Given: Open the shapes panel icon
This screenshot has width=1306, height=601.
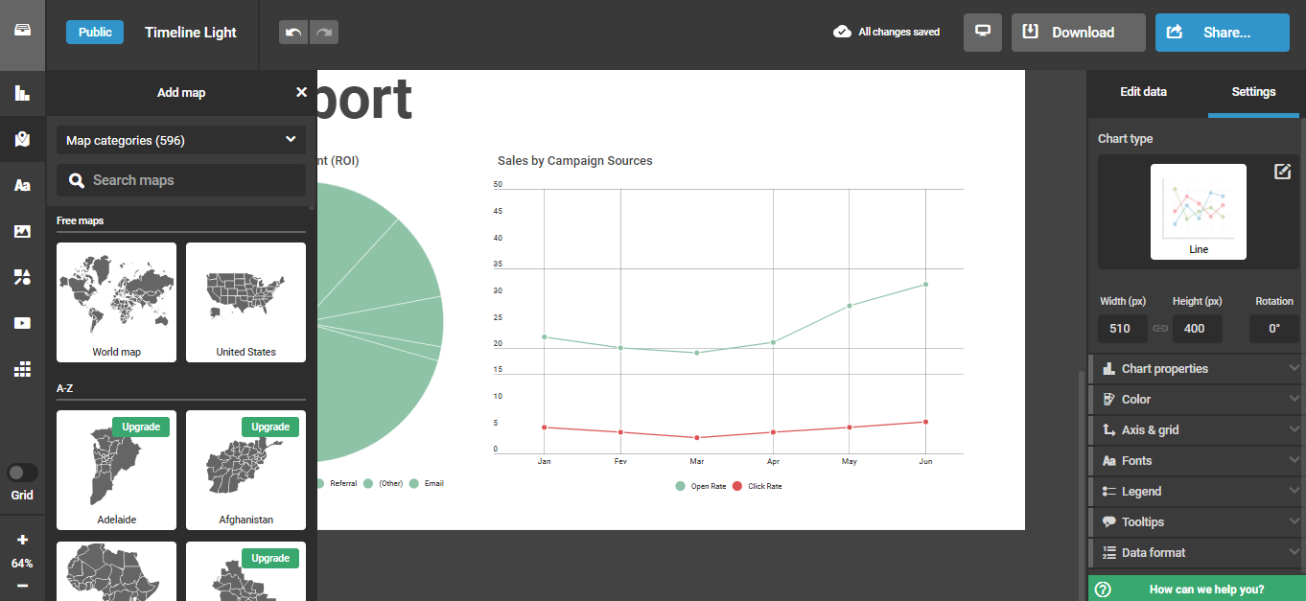Looking at the screenshot, I should [22, 277].
